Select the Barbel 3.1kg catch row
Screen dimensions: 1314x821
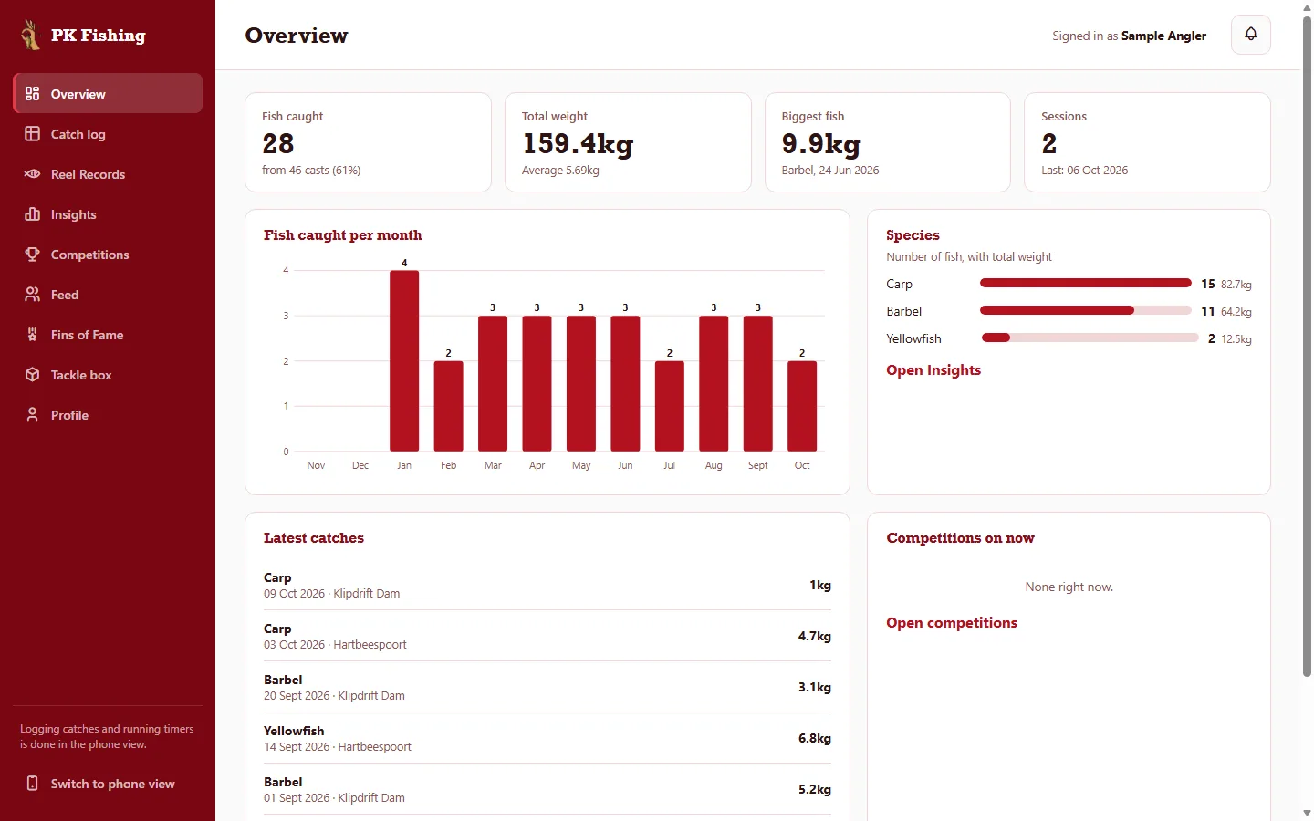547,687
